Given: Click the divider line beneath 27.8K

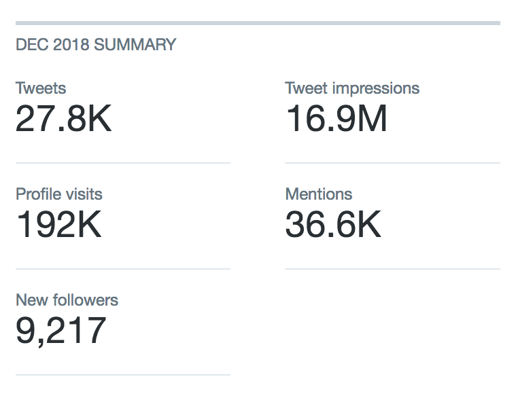Looking at the screenshot, I should (123, 163).
